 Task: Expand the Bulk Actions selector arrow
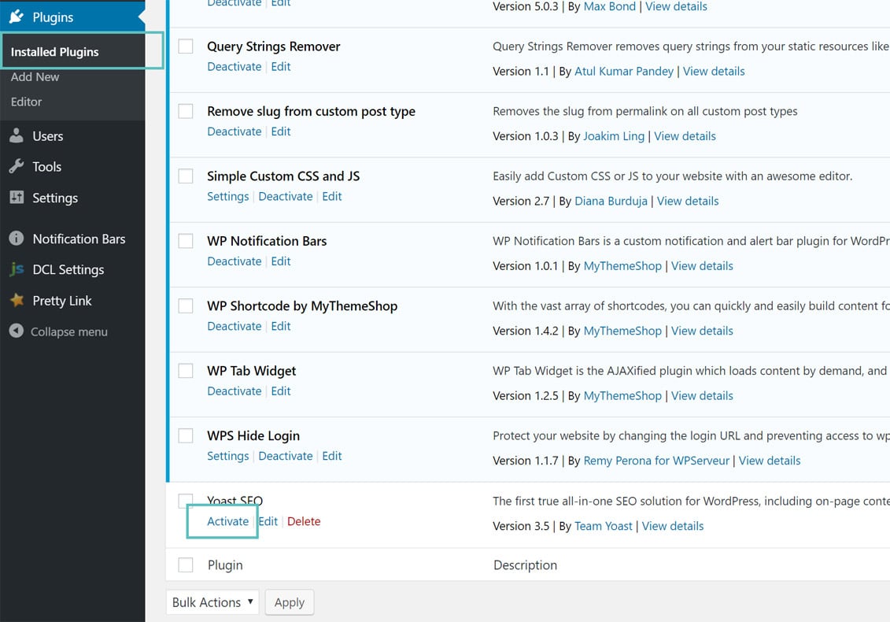coord(249,602)
